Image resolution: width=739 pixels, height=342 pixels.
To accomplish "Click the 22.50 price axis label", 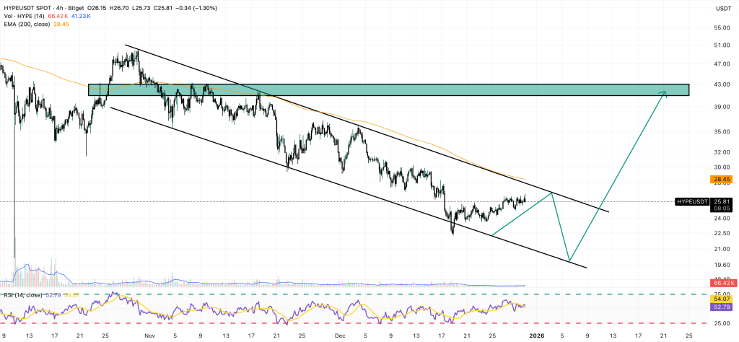I will (722, 233).
